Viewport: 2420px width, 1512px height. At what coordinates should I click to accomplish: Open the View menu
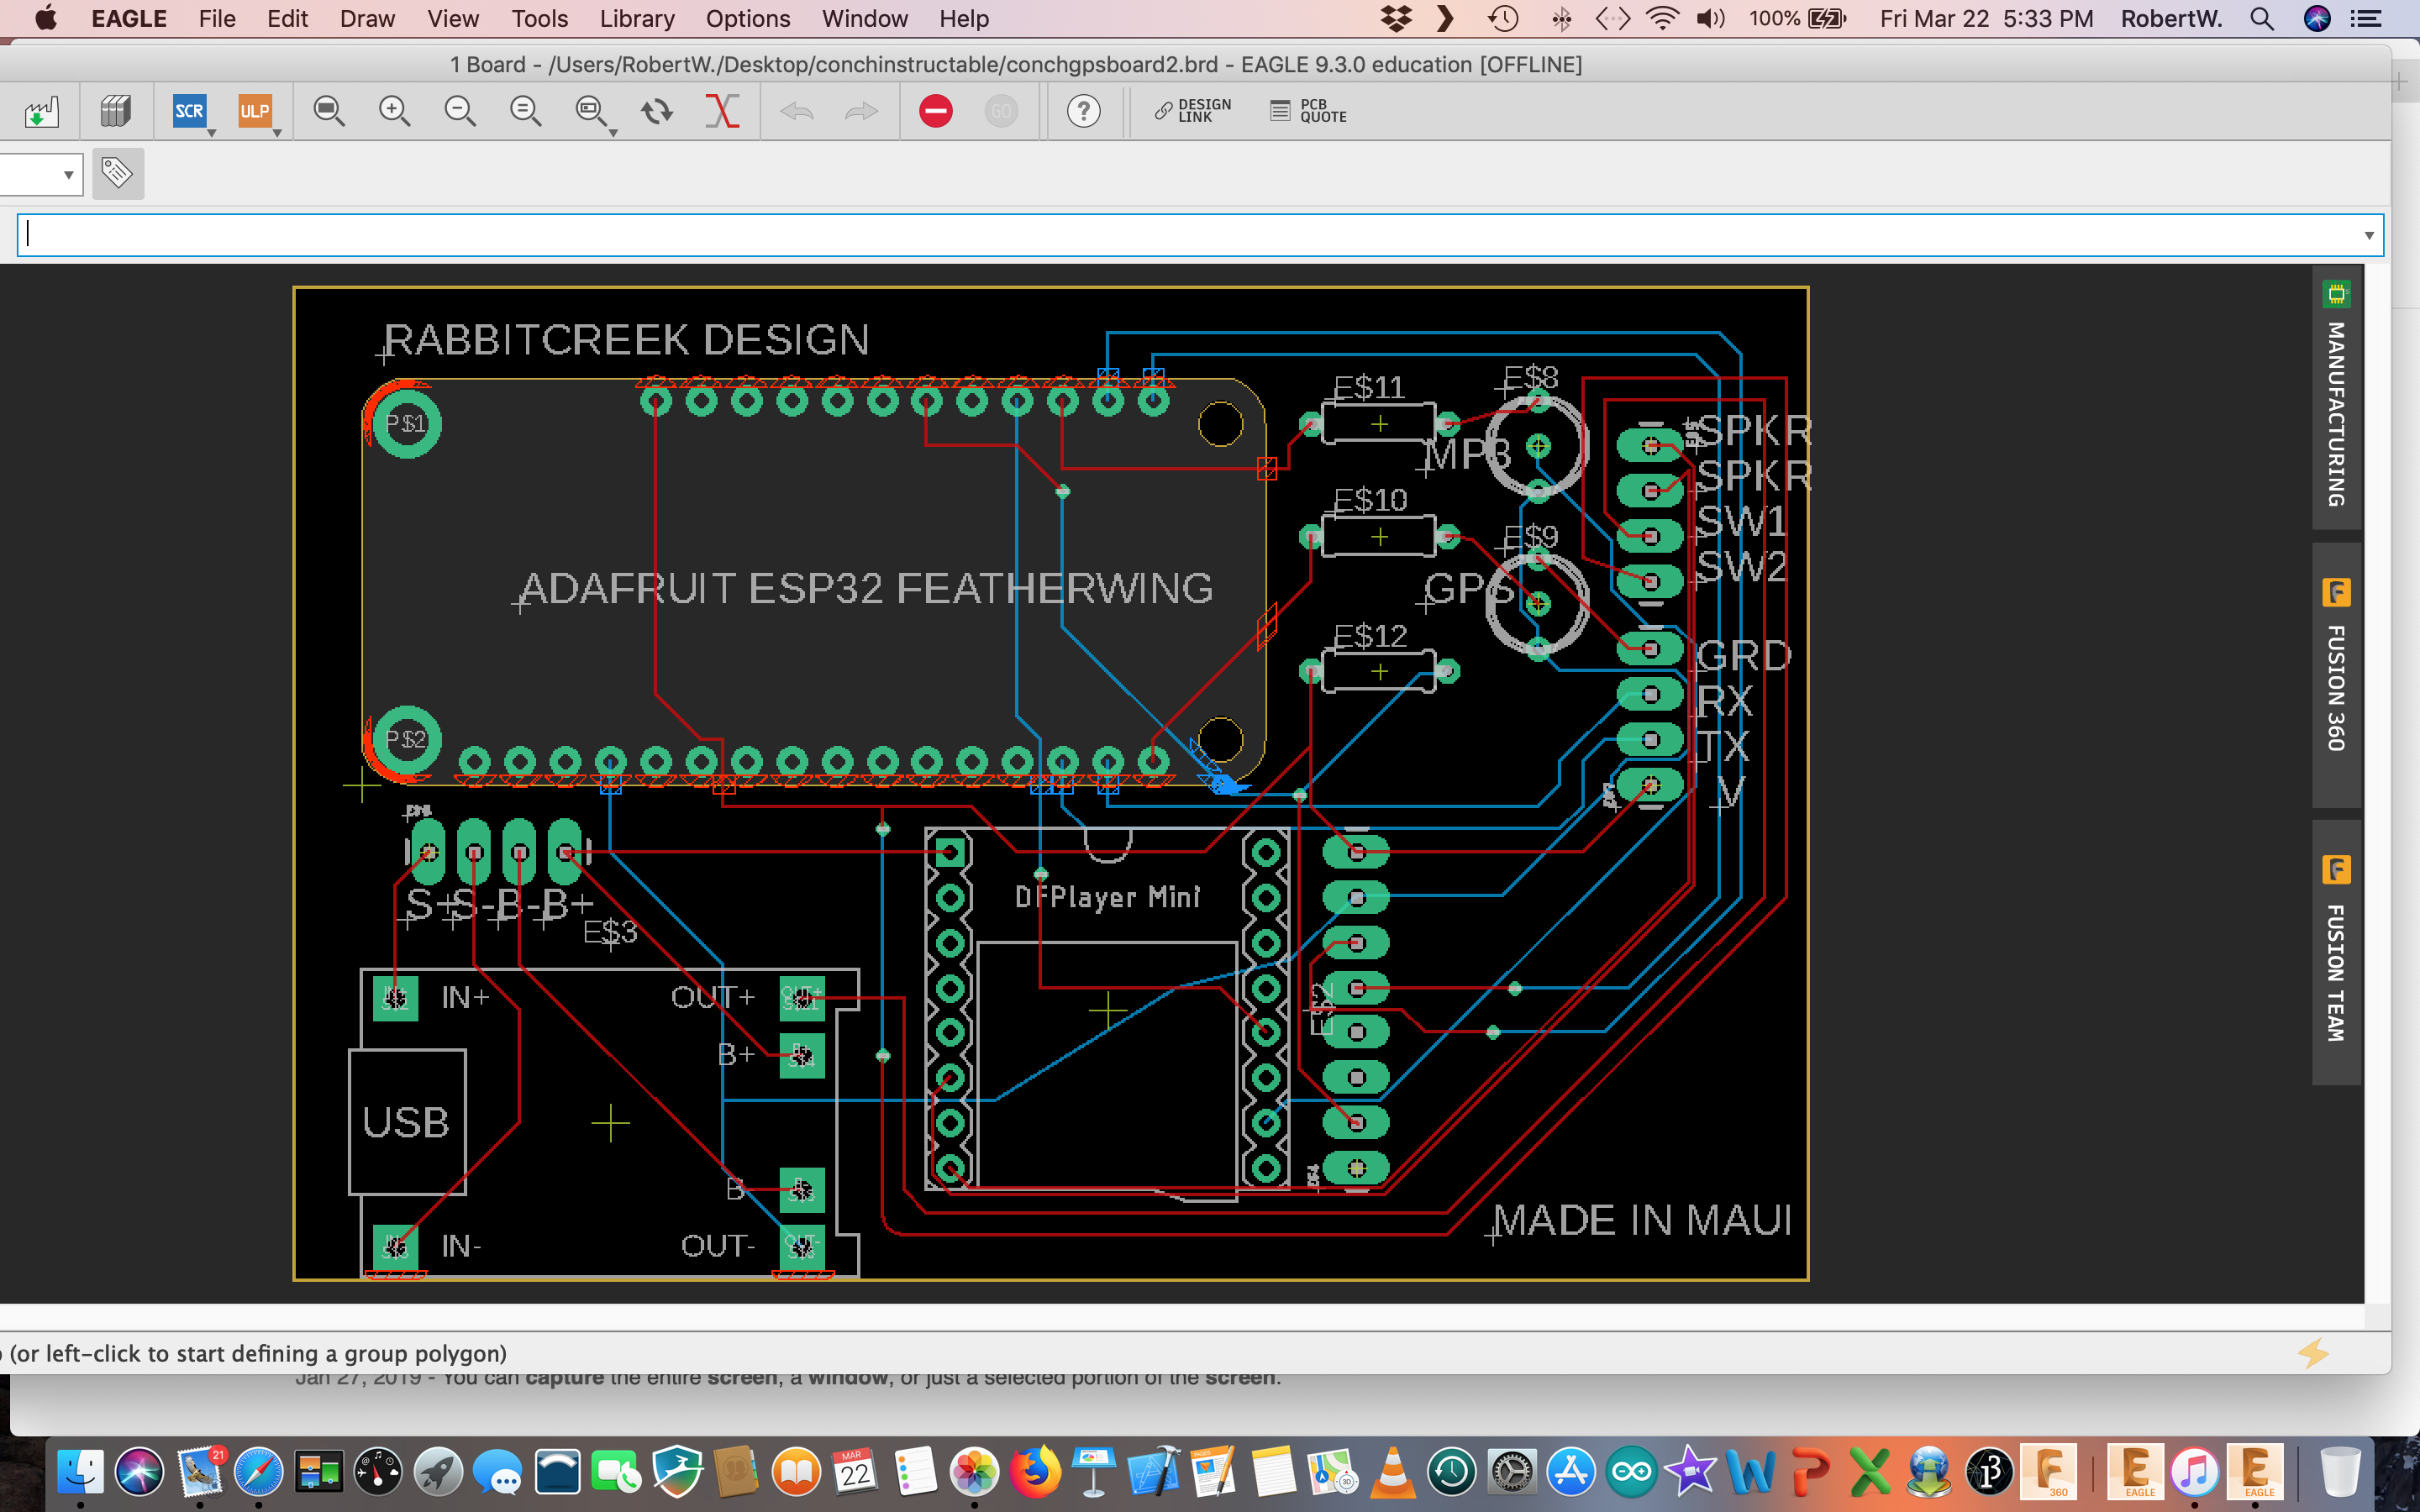(453, 18)
